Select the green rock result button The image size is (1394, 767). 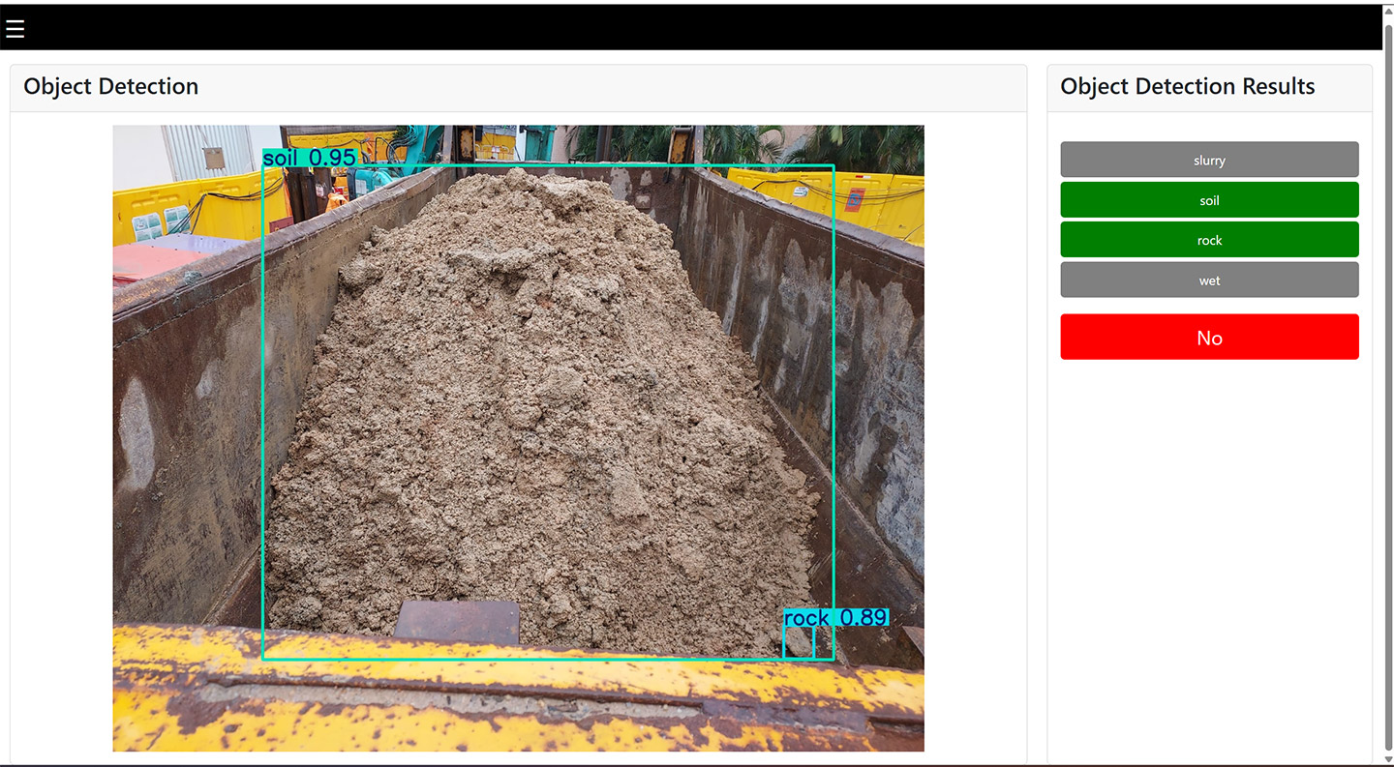[1209, 240]
